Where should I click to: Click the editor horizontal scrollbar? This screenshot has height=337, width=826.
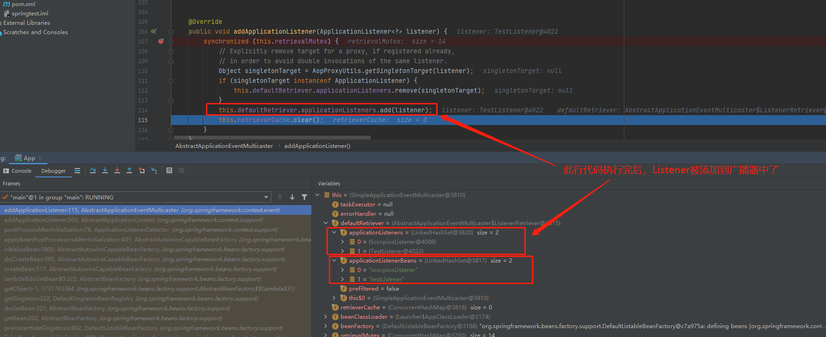(x=272, y=138)
